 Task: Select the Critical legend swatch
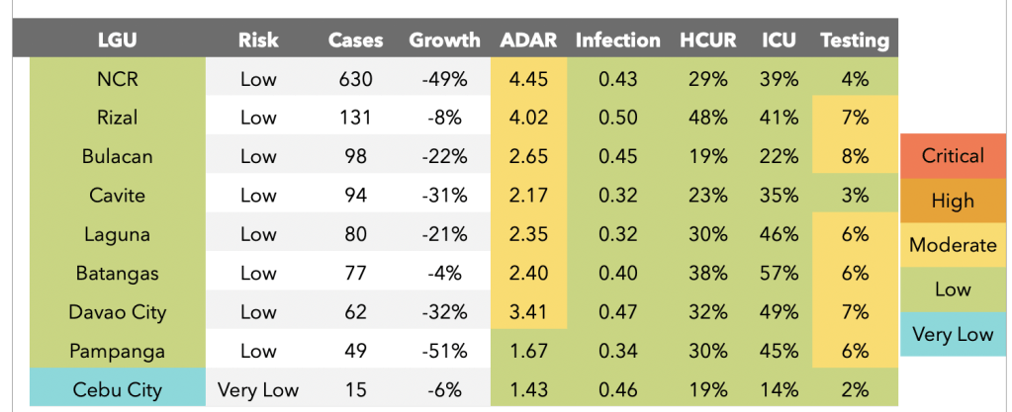pos(953,156)
